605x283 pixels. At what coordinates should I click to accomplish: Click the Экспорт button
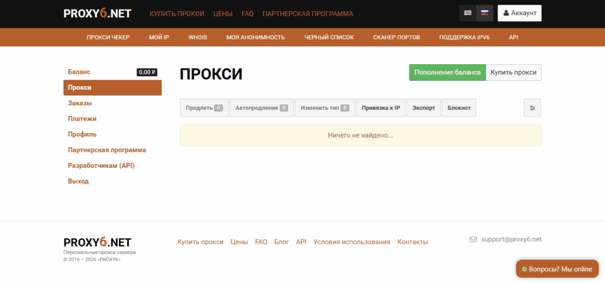click(424, 108)
